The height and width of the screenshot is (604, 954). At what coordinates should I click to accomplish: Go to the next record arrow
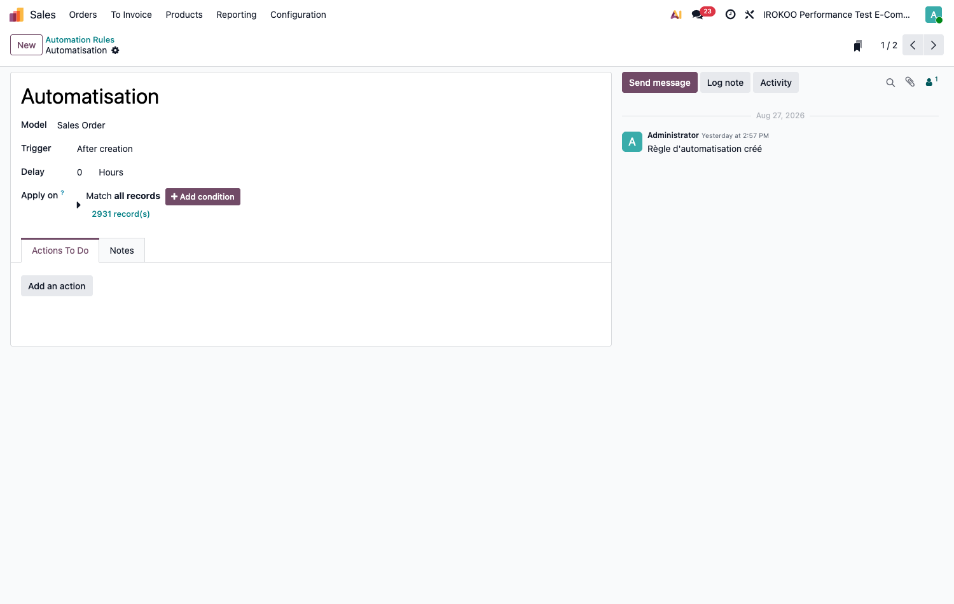pos(934,45)
